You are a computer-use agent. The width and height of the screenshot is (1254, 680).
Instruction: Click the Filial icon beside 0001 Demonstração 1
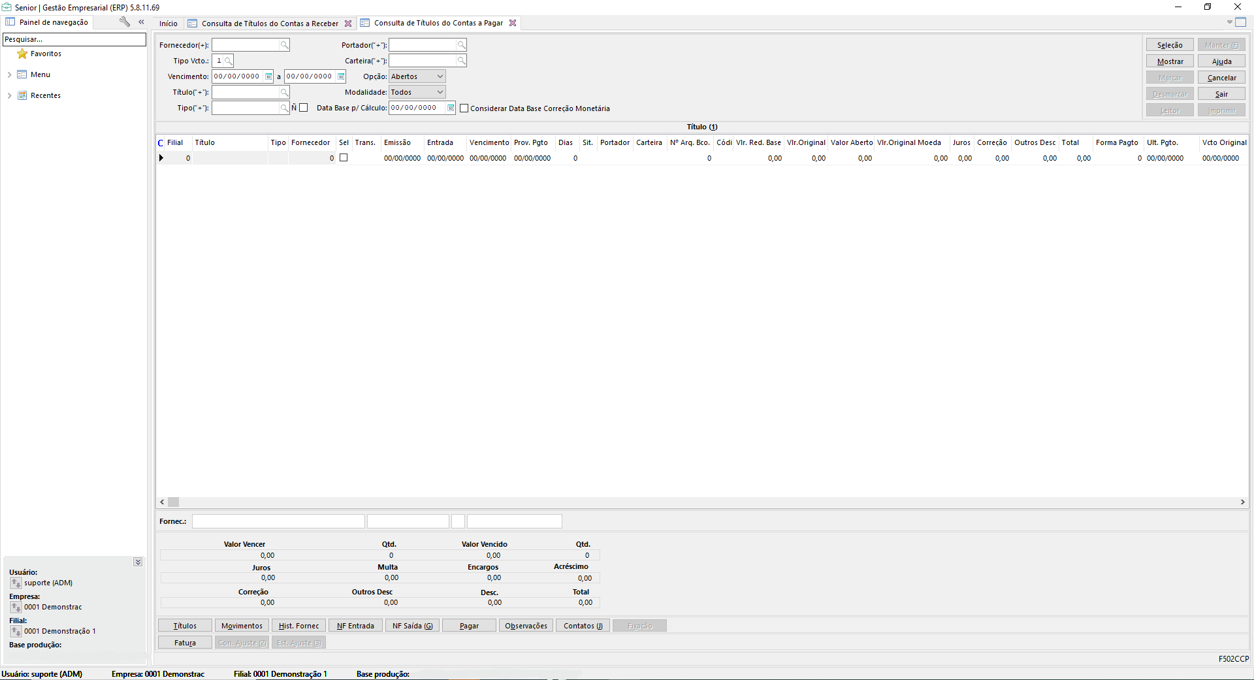tap(16, 631)
